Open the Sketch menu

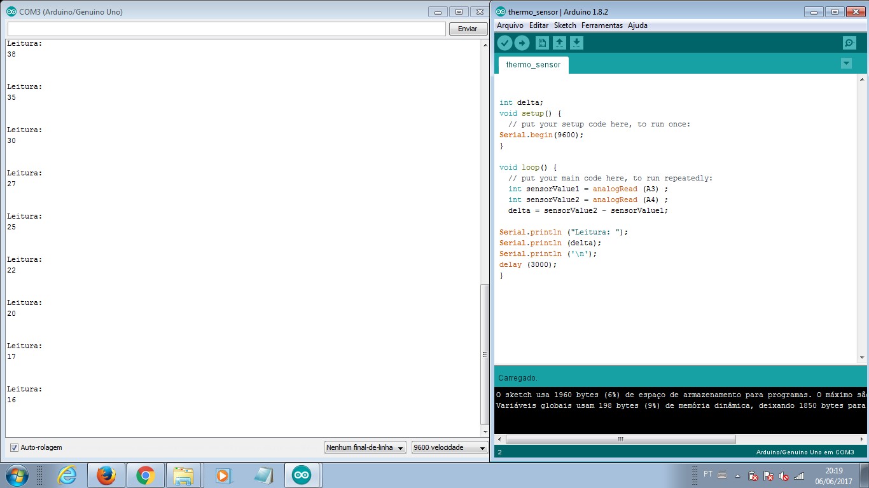pos(565,25)
